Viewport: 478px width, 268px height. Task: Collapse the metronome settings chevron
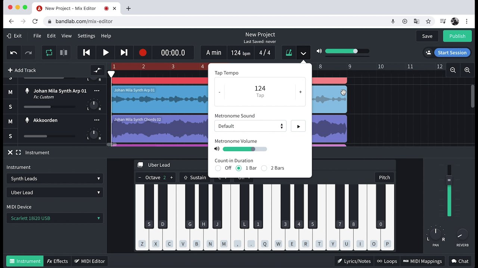(x=303, y=53)
